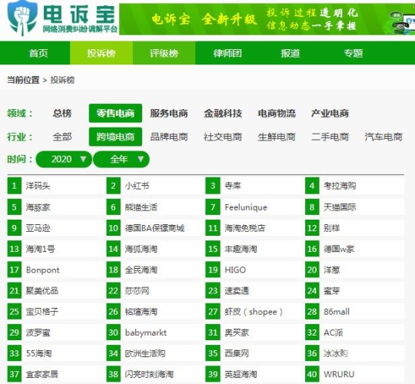415x384 pixels.
Task: Click 莎莎网 in the ranking
Action: [x=137, y=291]
